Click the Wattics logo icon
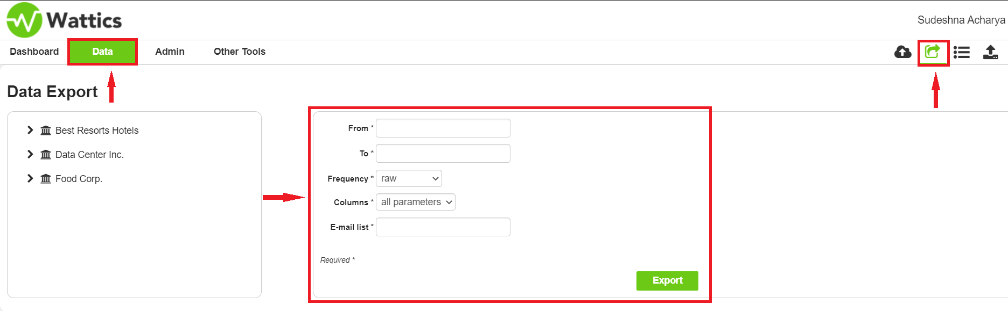1008x311 pixels. (24, 20)
